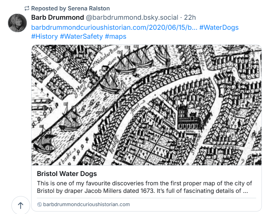Screen dimensions: 264x214
Task: Follow the barbdrummondcurioushistorian.com/2020/06/15 URL
Action: pos(114,28)
